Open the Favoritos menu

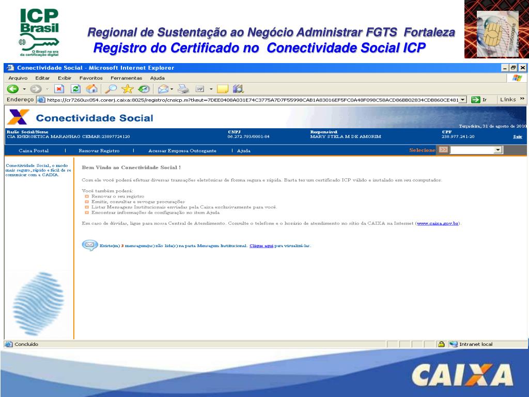click(91, 78)
